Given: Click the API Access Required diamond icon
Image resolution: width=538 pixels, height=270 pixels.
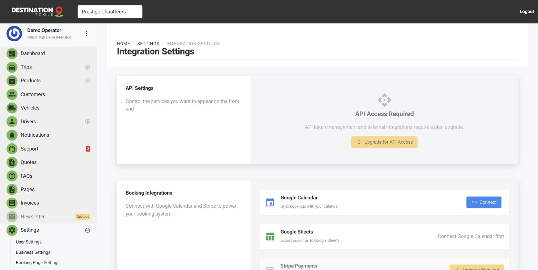Looking at the screenshot, I should click(384, 100).
